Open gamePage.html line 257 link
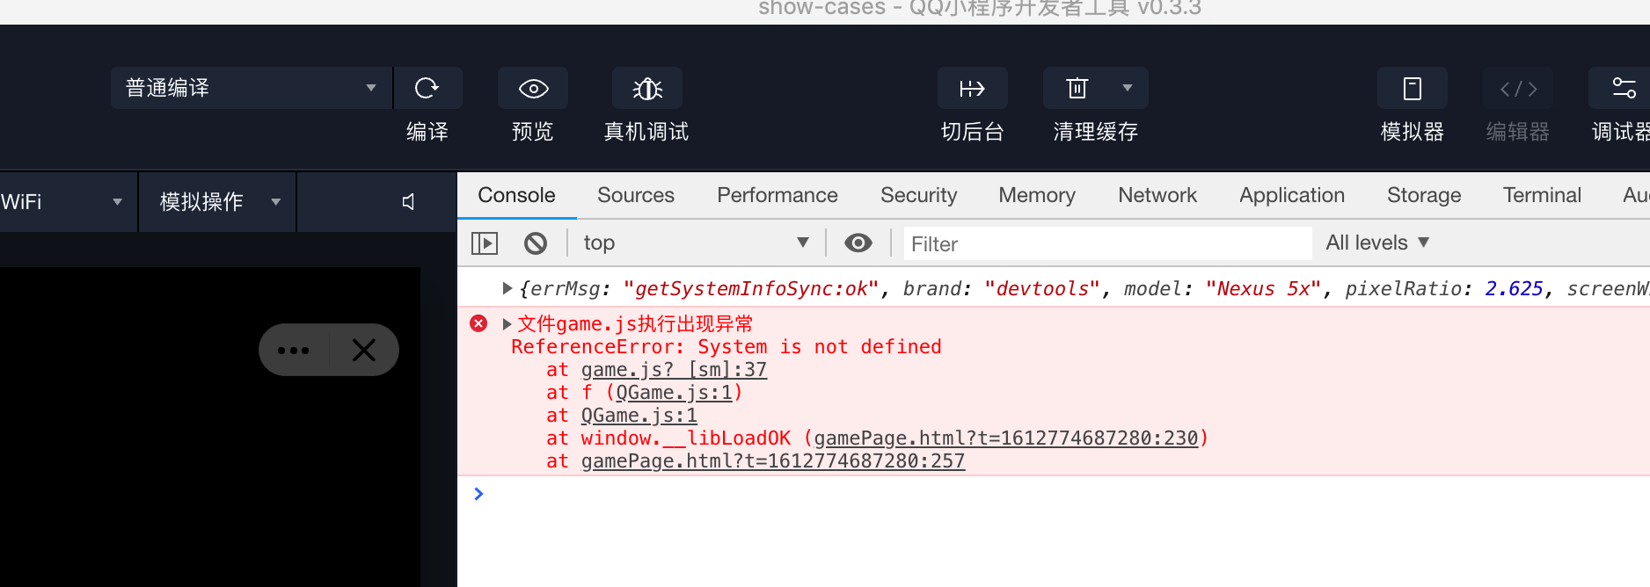Screen dimensions: 1650x587 click(772, 461)
